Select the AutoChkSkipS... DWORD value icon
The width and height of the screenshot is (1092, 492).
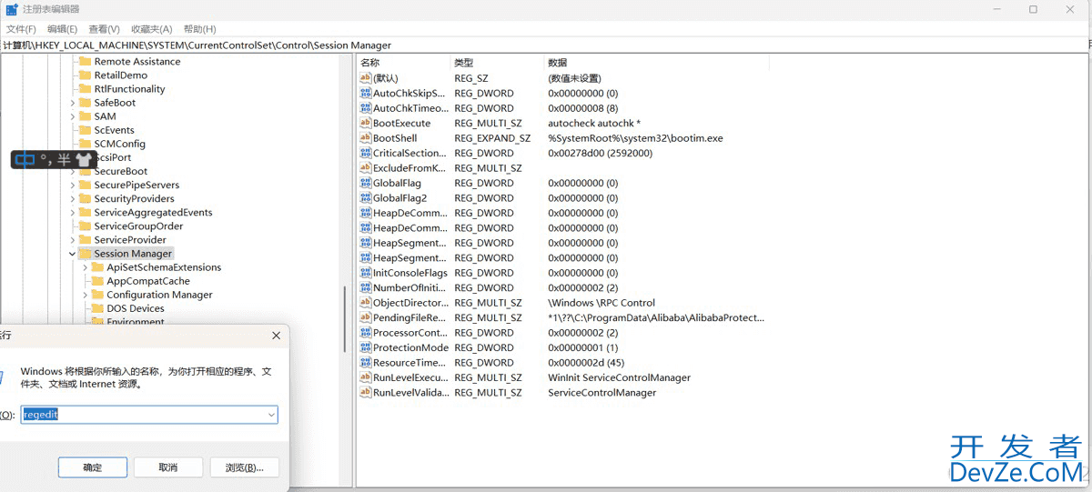point(366,93)
